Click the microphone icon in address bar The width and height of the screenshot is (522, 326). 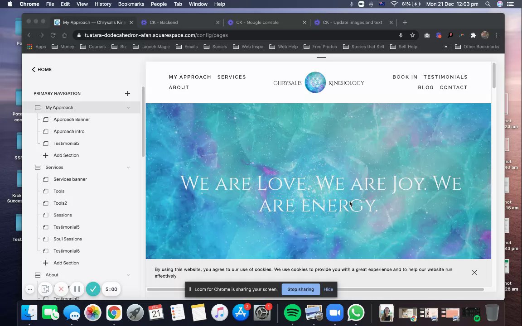[401, 35]
